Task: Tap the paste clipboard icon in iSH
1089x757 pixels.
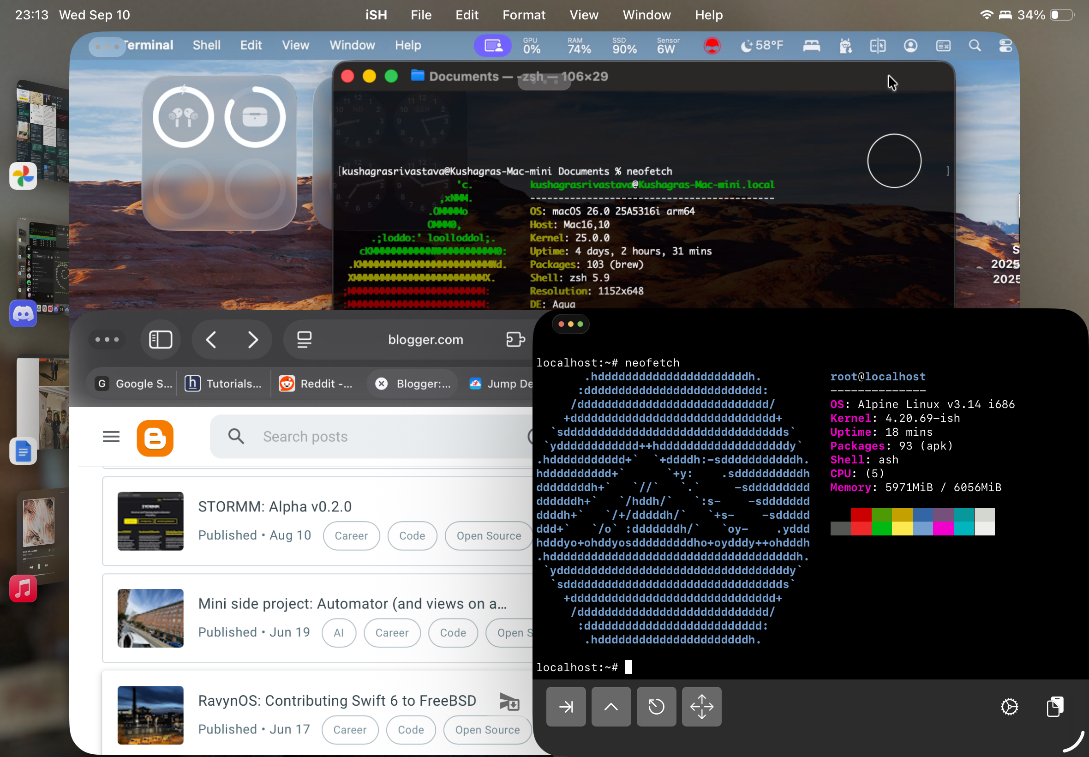Action: point(1054,707)
